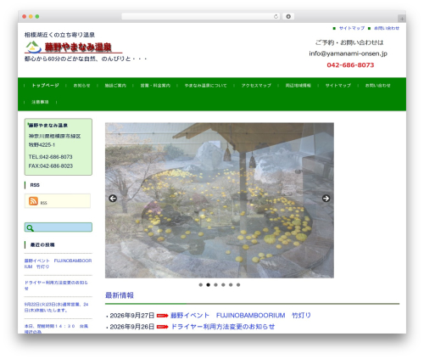Open a new browser tab with the plus button
Image resolution: width=424 pixels, height=359 pixels.
(402, 19)
